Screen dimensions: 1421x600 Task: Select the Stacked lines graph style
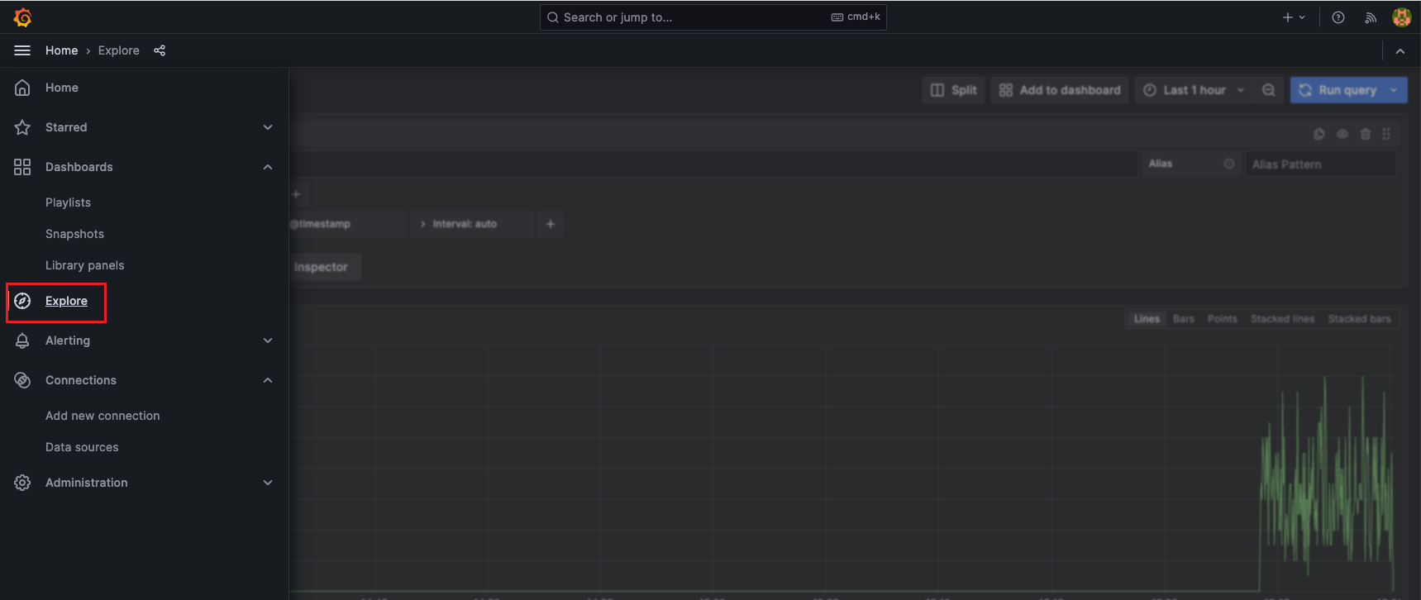click(x=1282, y=319)
